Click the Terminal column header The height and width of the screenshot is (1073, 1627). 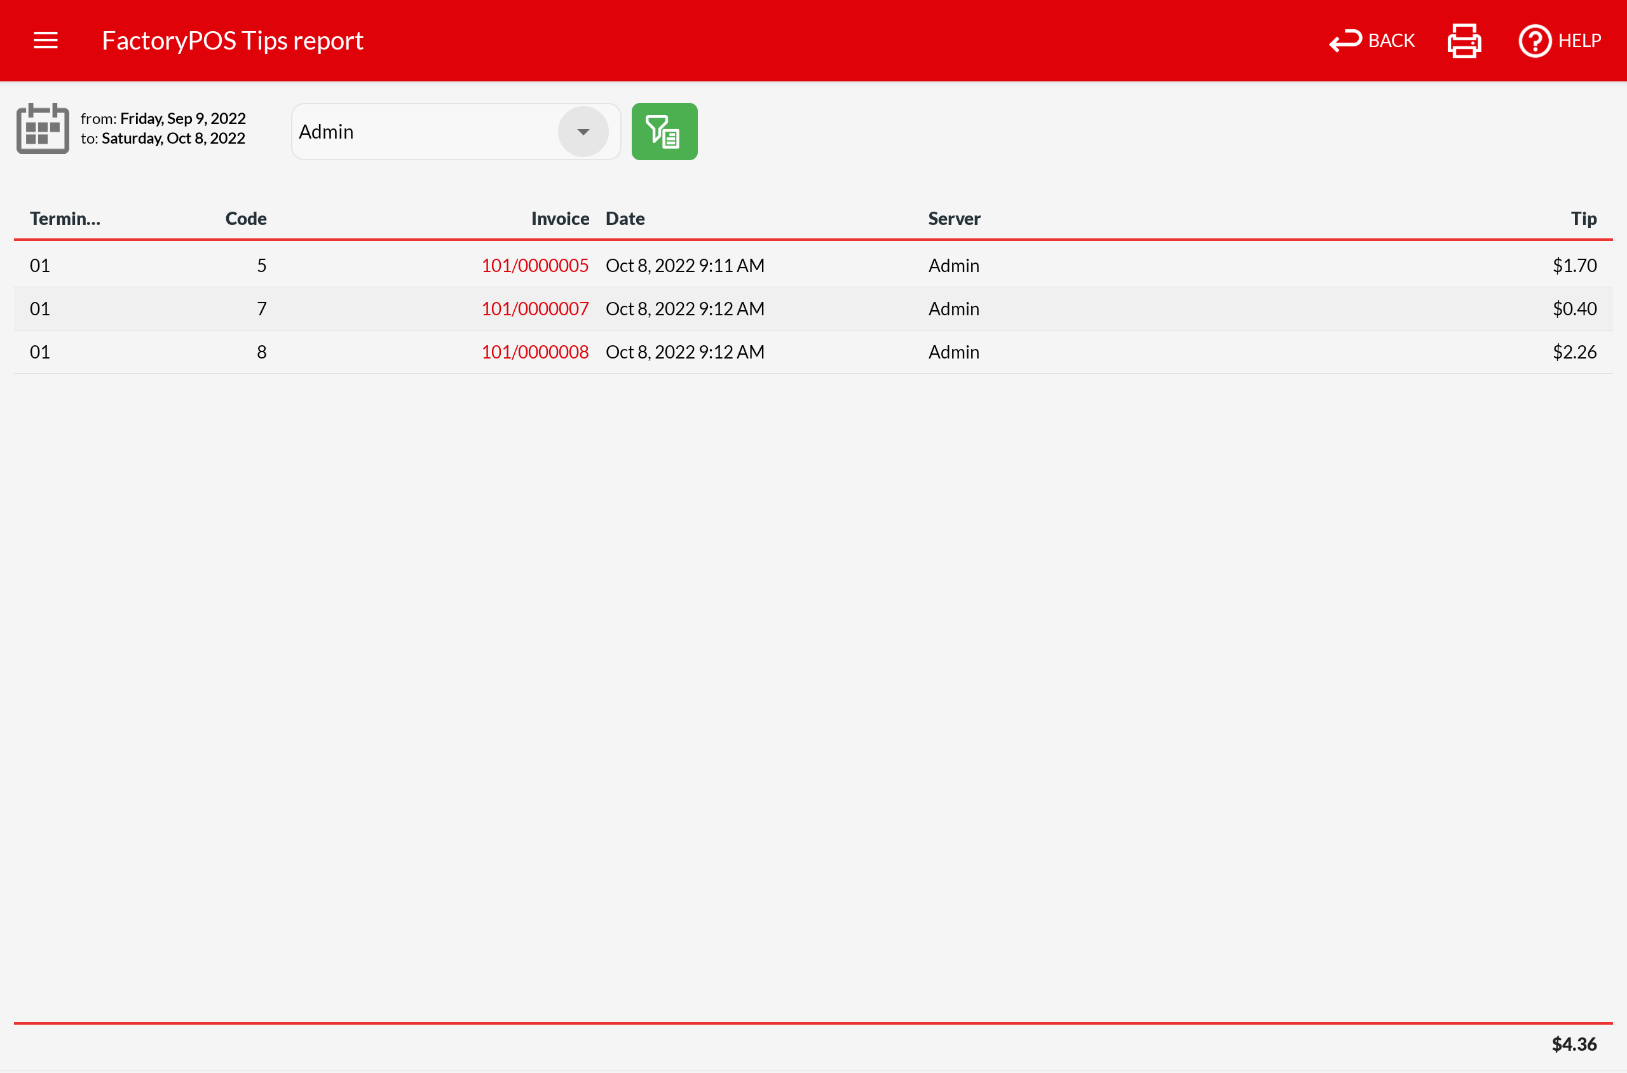[x=65, y=218]
